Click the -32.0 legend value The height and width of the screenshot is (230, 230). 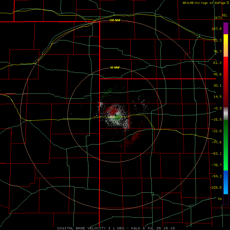(x=216, y=131)
